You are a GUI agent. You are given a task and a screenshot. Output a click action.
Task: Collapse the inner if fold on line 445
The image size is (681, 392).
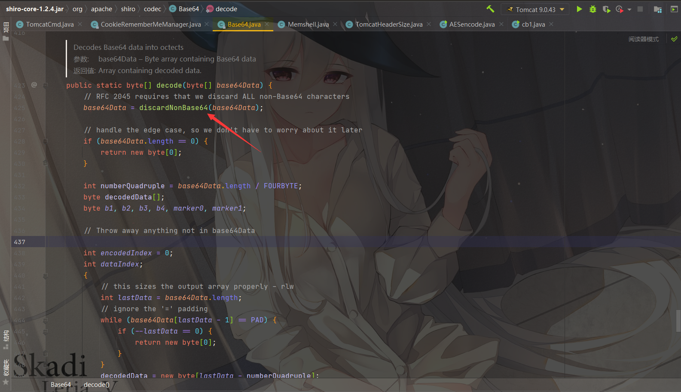[45, 331]
